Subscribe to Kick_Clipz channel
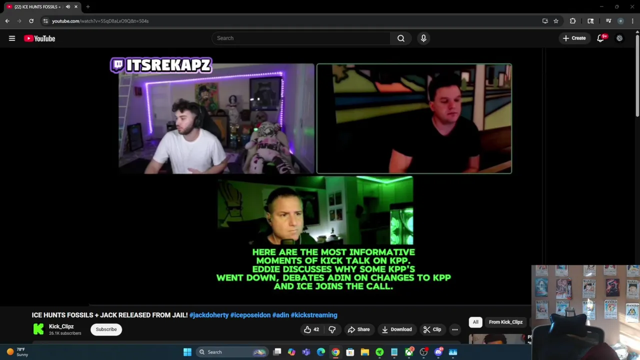 106,329
